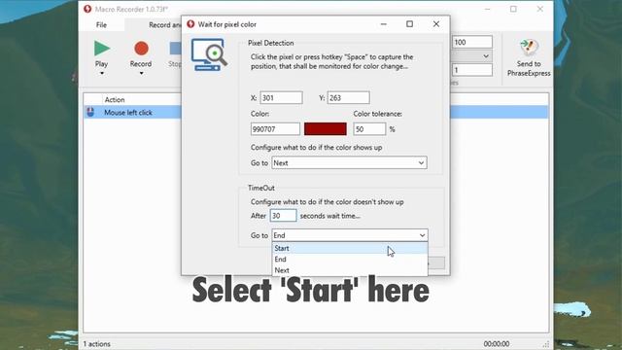Click the field showing 1 in main window

tap(472, 70)
